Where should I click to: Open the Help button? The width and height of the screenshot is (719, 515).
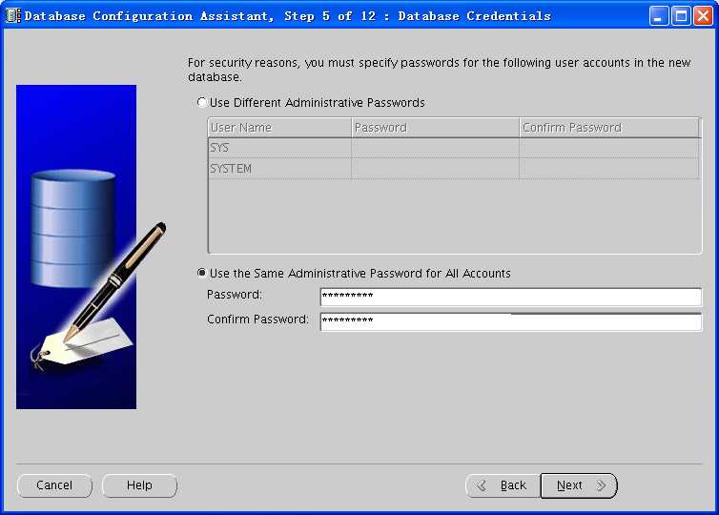[139, 485]
